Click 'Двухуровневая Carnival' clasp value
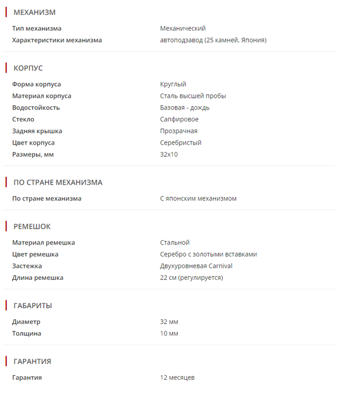 coord(196,266)
